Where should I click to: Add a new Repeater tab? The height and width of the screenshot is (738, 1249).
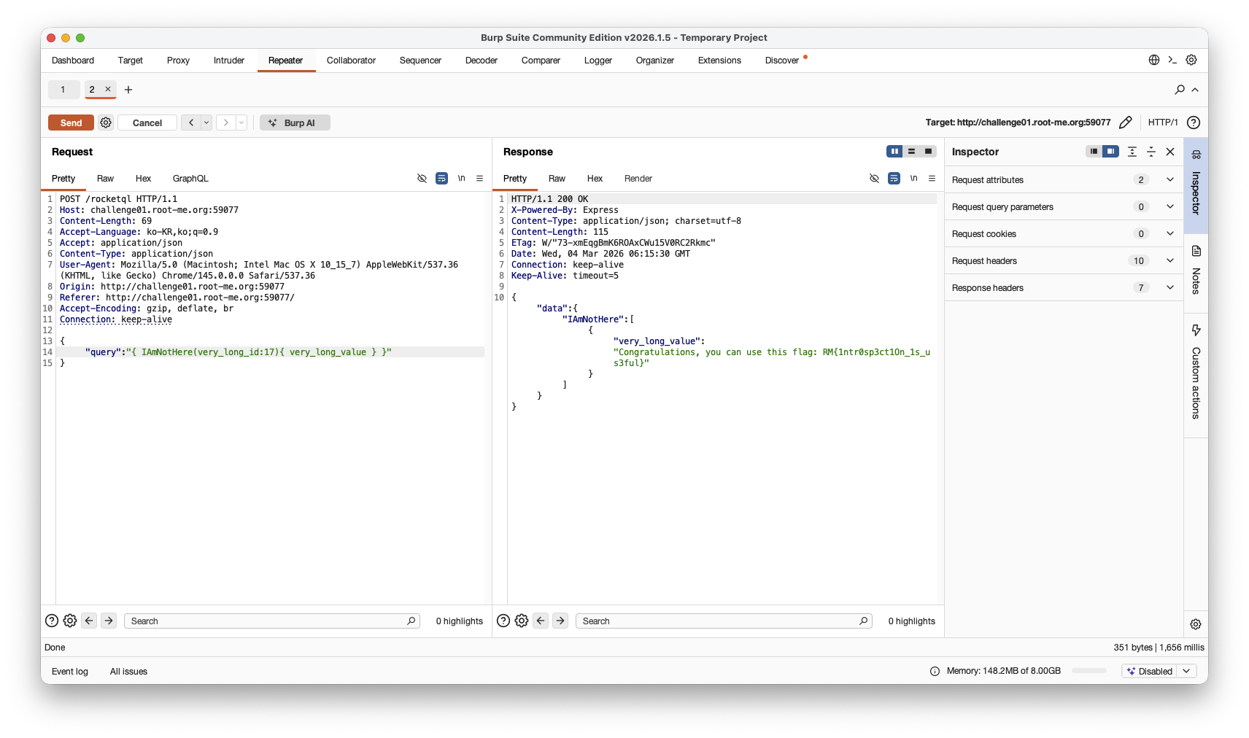[x=128, y=90]
